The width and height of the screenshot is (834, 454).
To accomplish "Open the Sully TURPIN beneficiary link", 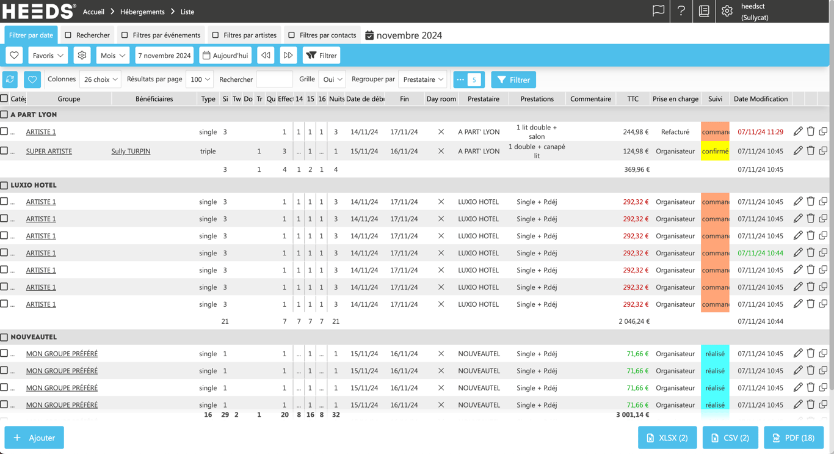I will point(131,151).
